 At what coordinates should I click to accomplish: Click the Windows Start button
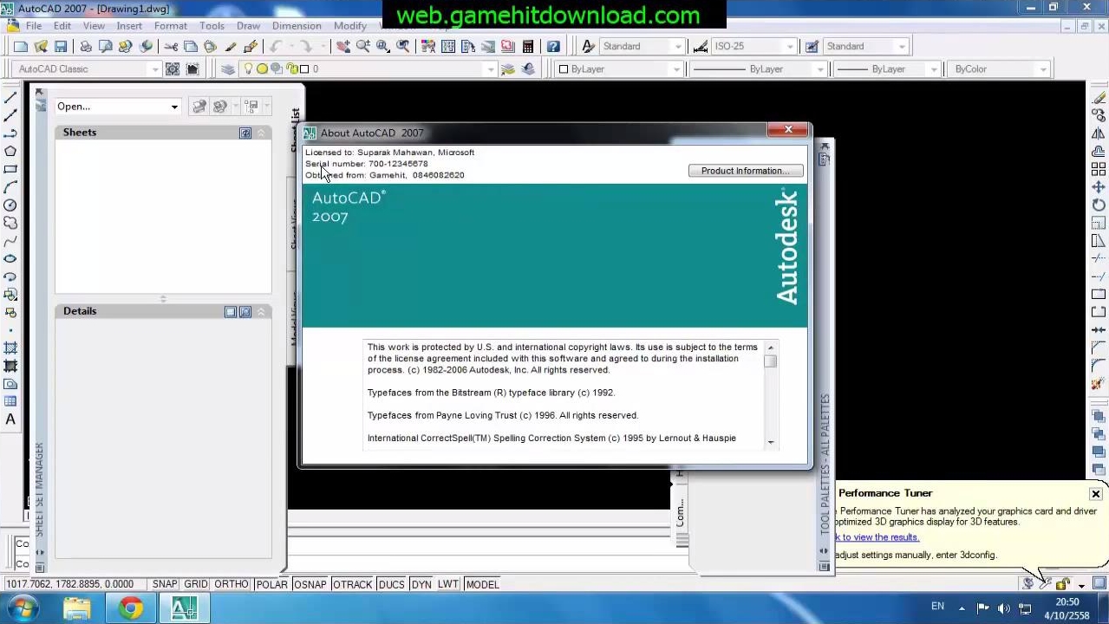pos(22,608)
